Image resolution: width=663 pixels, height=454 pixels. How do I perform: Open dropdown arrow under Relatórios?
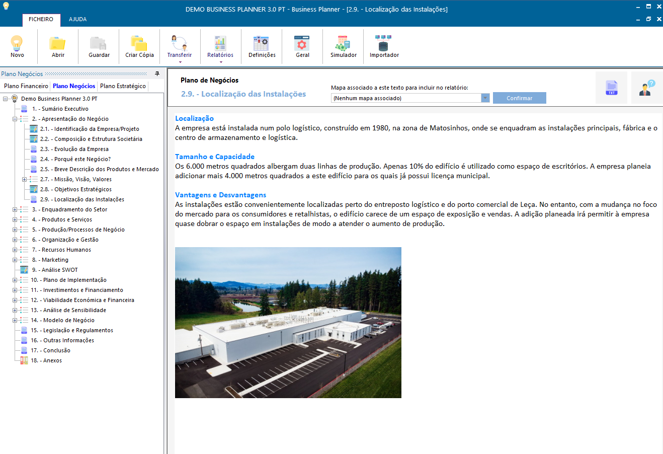pos(220,62)
